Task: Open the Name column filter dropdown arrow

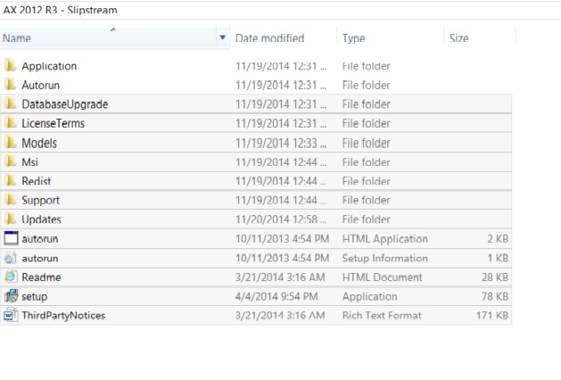Action: coord(222,38)
